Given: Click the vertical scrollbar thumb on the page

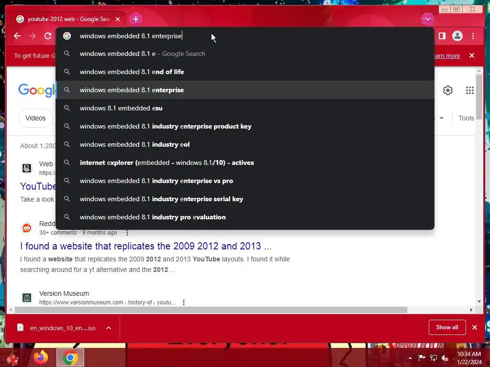Looking at the screenshot, I should click(479, 97).
